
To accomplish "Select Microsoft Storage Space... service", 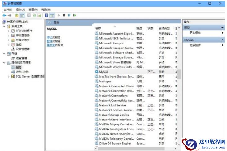I will click(x=136, y=57).
